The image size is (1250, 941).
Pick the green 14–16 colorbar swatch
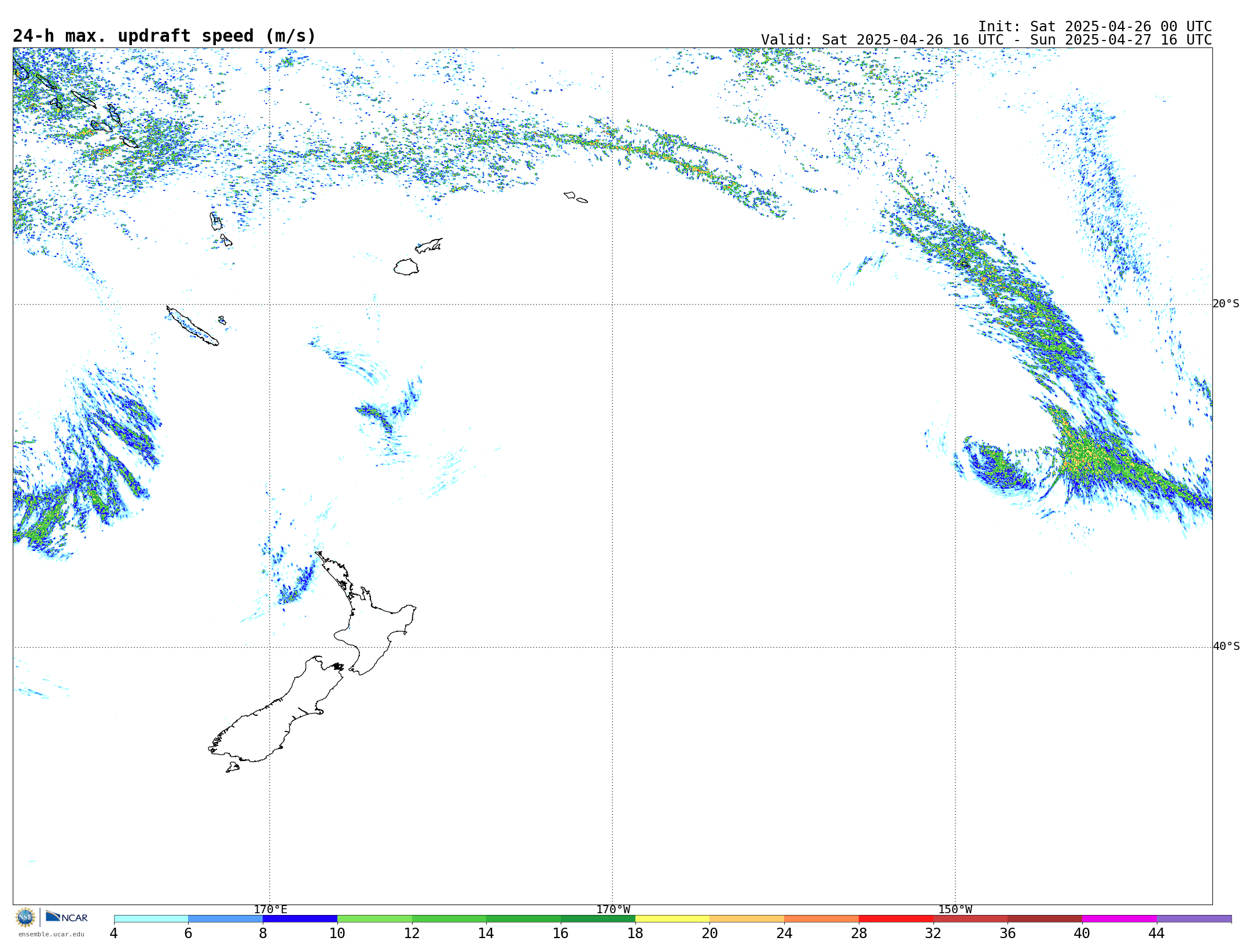pos(524,918)
